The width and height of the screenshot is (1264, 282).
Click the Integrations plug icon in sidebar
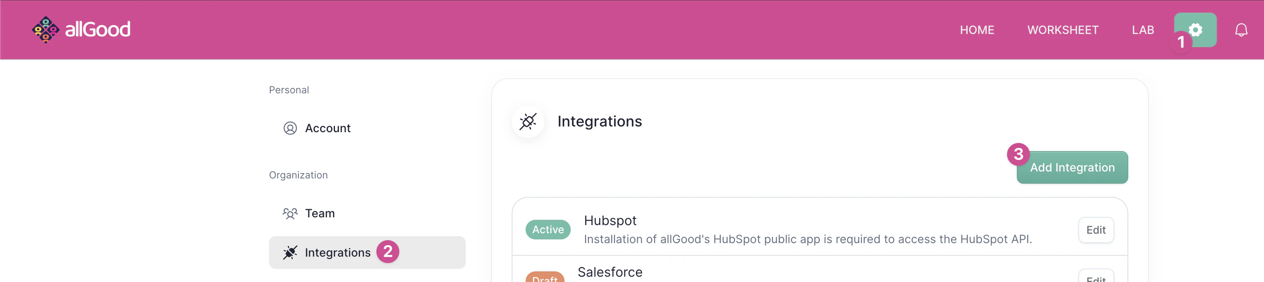[x=290, y=253]
